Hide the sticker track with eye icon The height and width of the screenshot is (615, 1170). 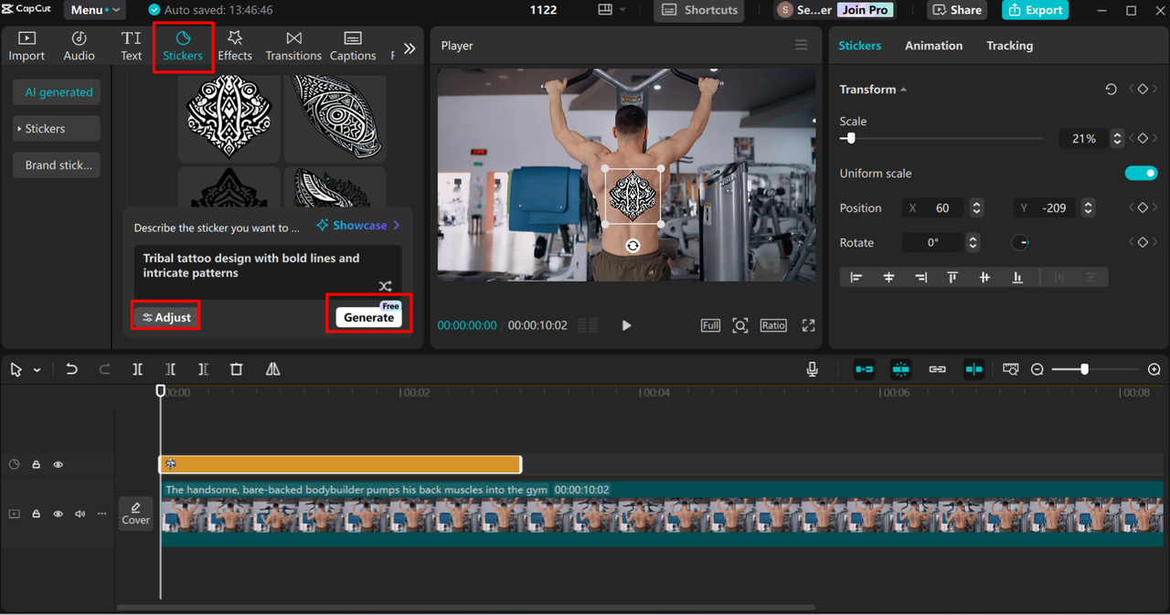[x=58, y=465]
